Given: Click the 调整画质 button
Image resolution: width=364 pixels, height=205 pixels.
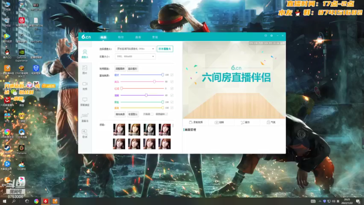Looking at the screenshot, I should click(x=120, y=69).
